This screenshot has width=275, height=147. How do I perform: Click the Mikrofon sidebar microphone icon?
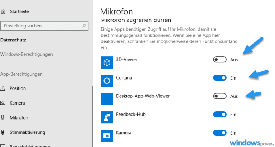click(x=3, y=117)
